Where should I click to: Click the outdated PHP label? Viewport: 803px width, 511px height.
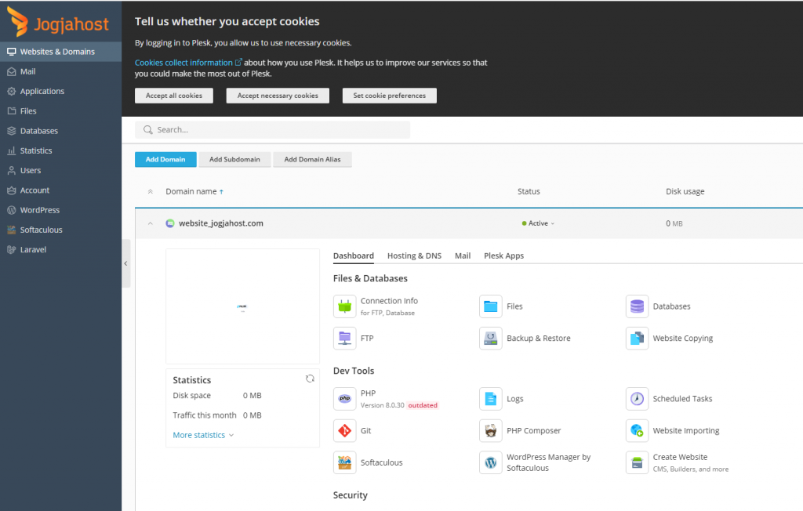(423, 405)
